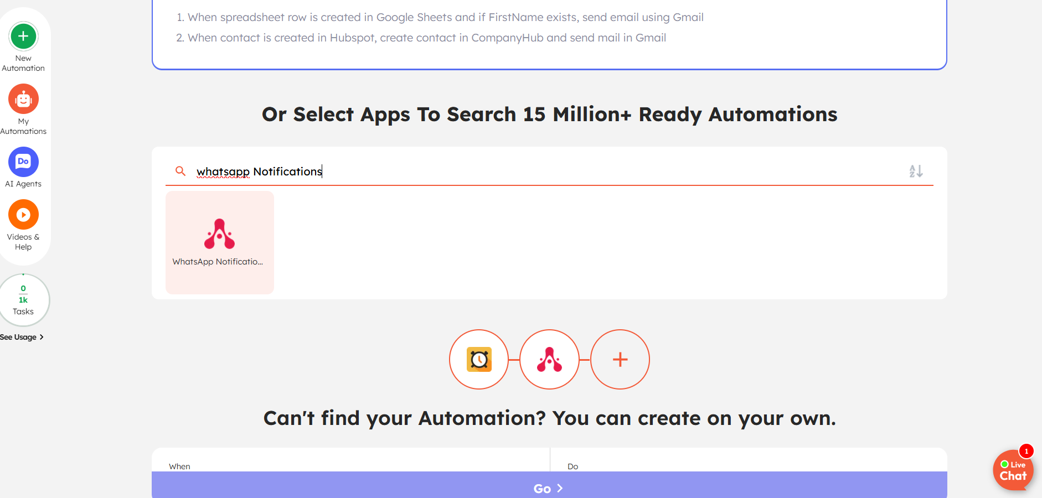This screenshot has height=498, width=1042.
Task: Click the magnifier icon in the search bar
Action: 180,171
